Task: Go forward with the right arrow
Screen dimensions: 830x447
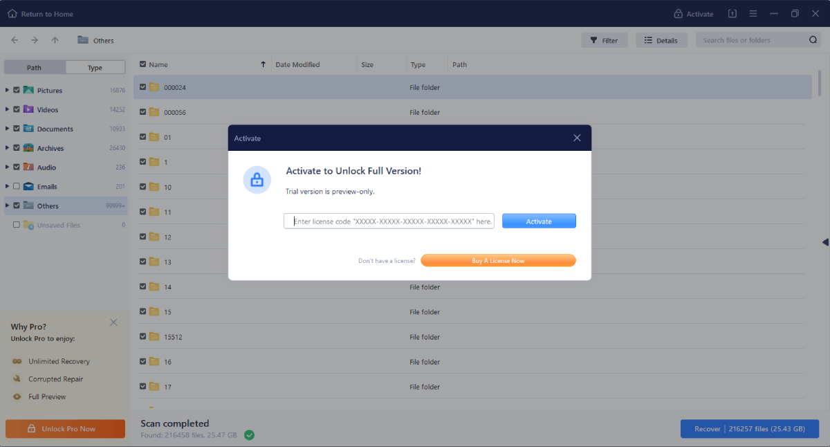Action: pyautogui.click(x=35, y=40)
